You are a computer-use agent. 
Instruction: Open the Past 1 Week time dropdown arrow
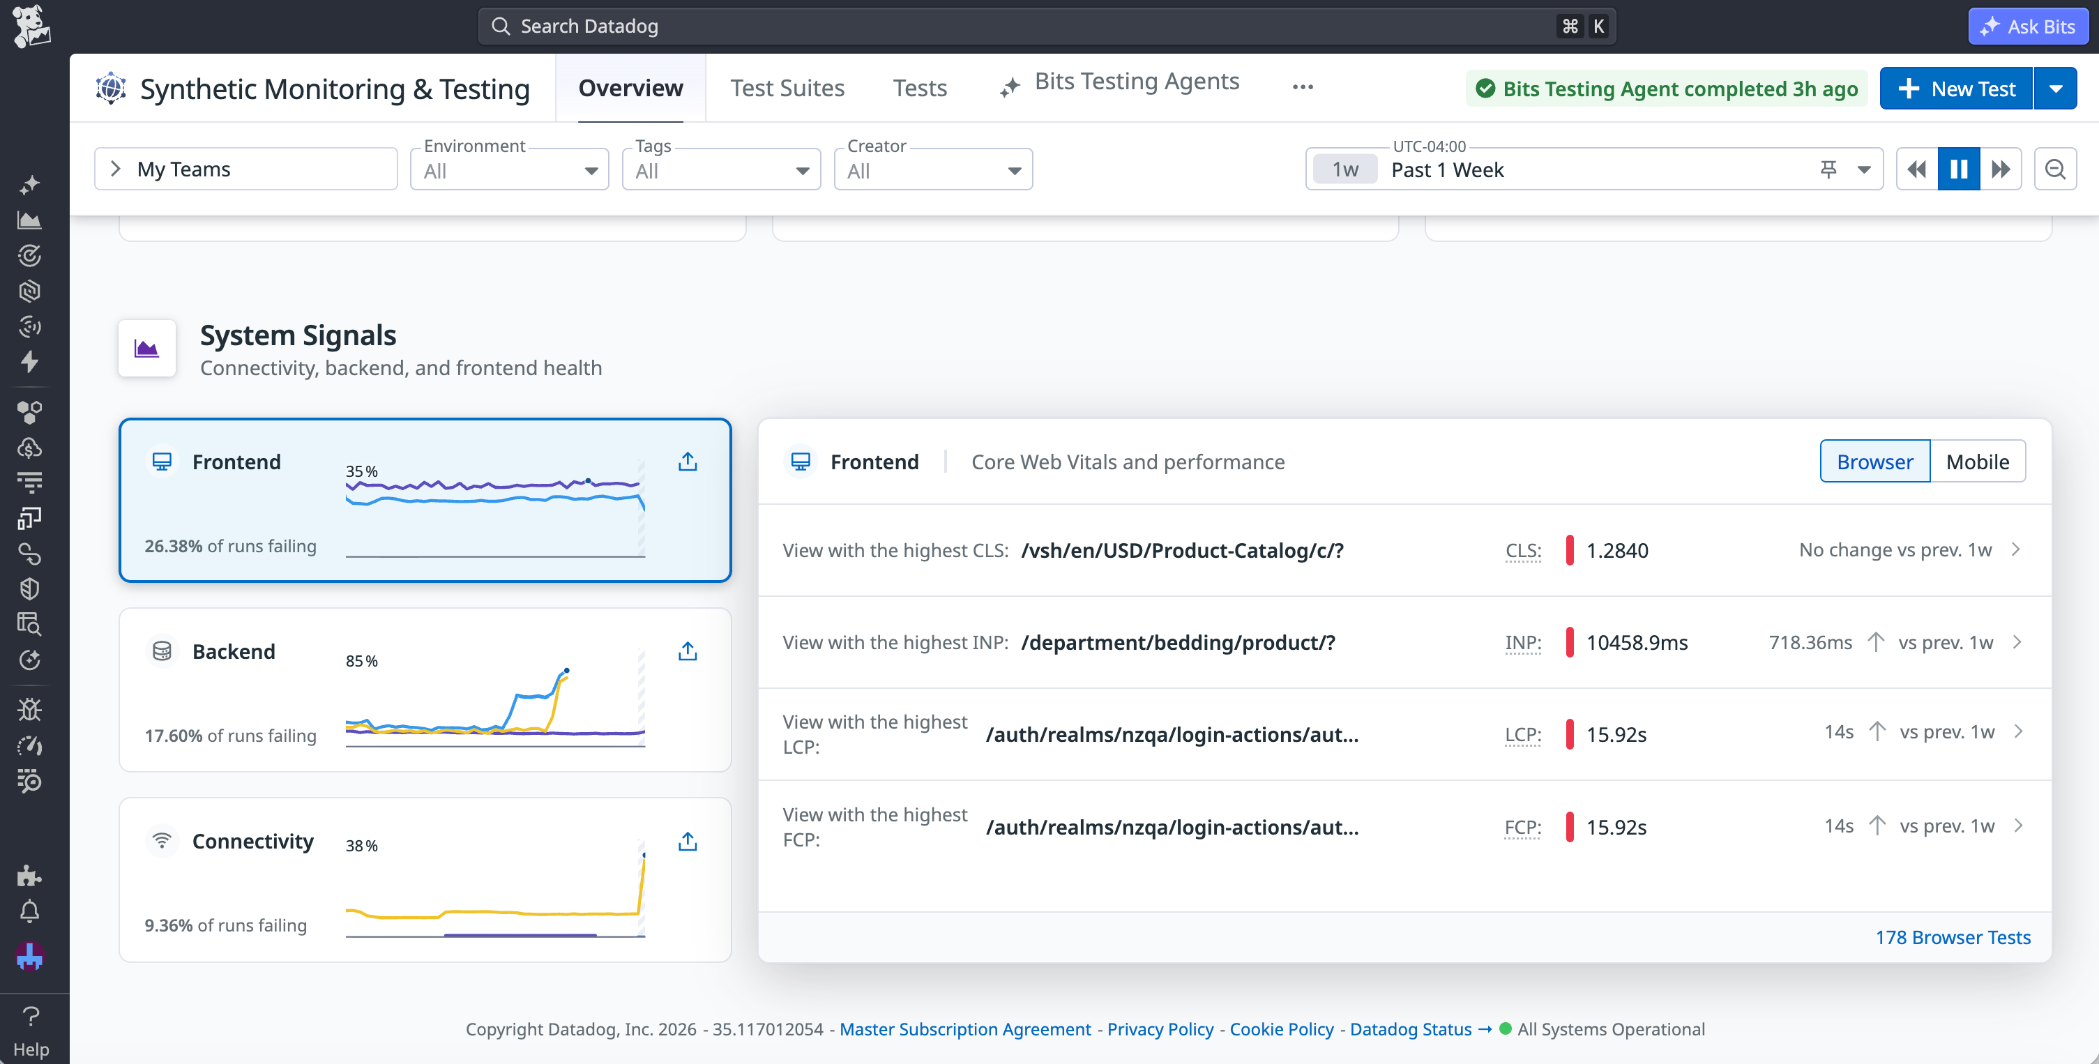pos(1863,169)
